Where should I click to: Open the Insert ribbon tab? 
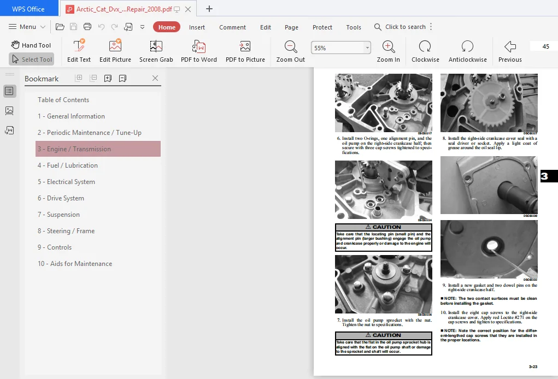[x=197, y=27]
